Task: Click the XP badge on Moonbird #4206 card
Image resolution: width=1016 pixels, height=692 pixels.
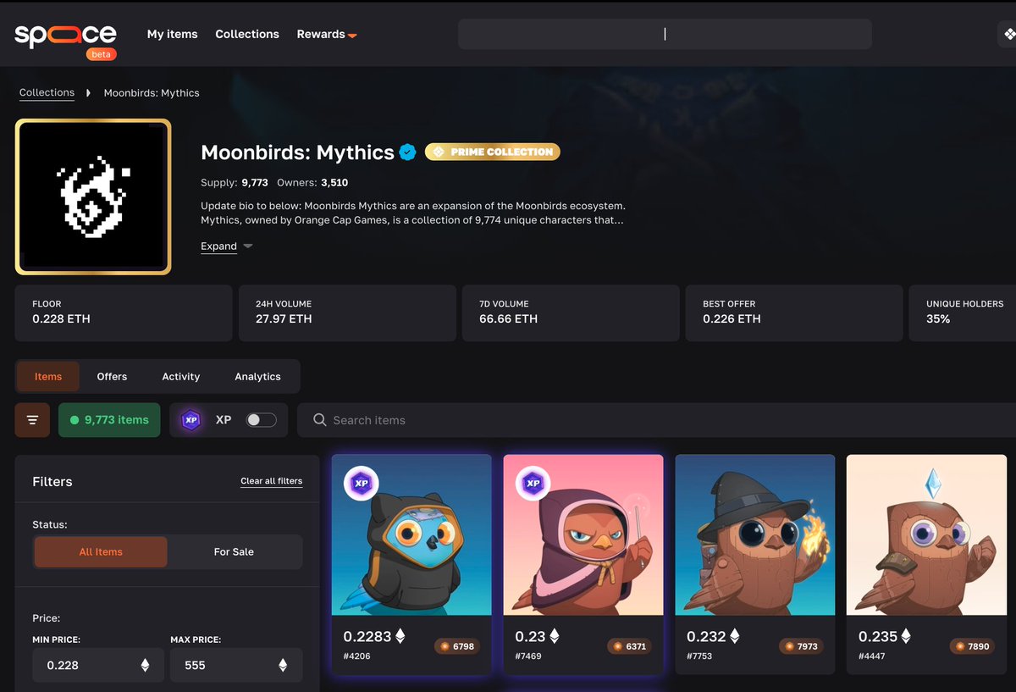Action: point(362,483)
